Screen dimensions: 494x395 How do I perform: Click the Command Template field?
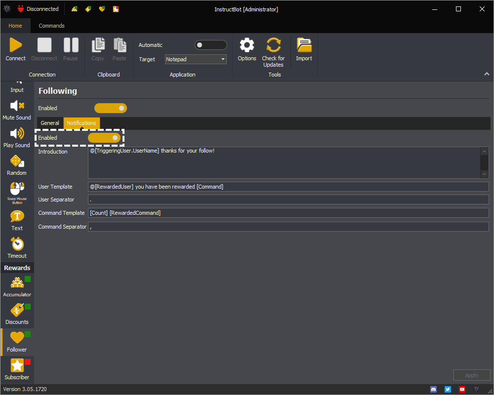(x=288, y=213)
